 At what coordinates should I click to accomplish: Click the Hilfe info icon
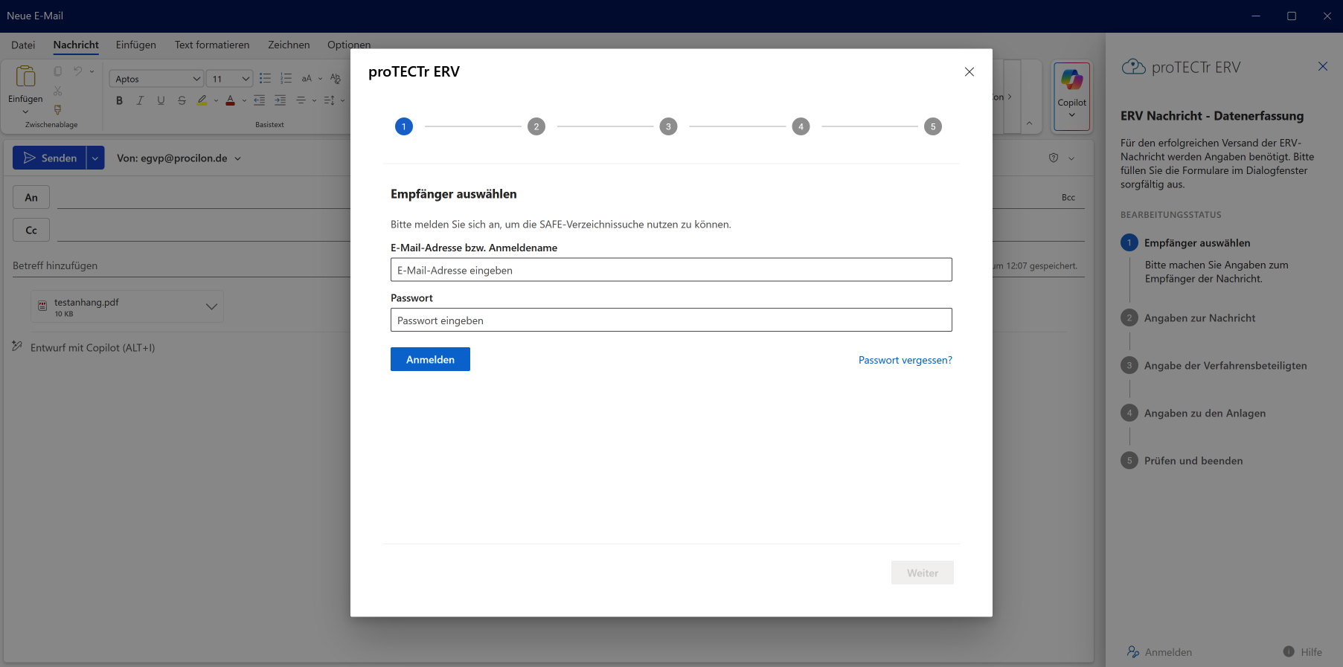coord(1289,651)
